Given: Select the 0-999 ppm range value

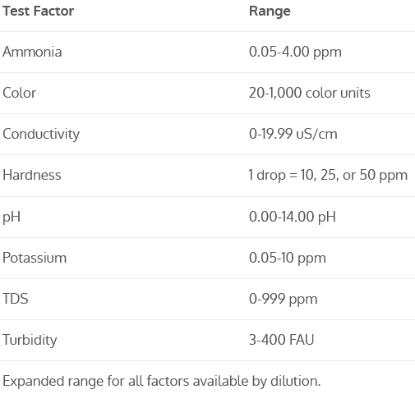Looking at the screenshot, I should click(284, 299).
